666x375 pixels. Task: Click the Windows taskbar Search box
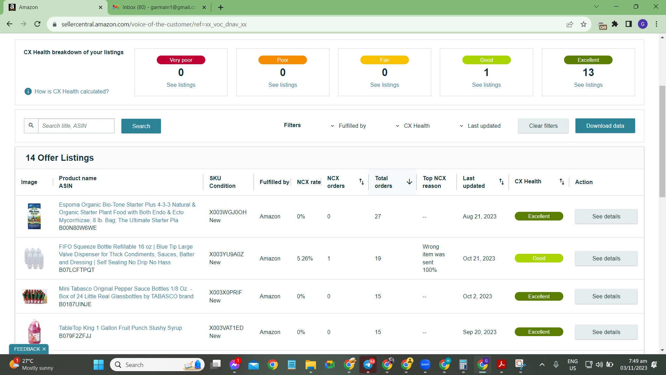pos(157,365)
